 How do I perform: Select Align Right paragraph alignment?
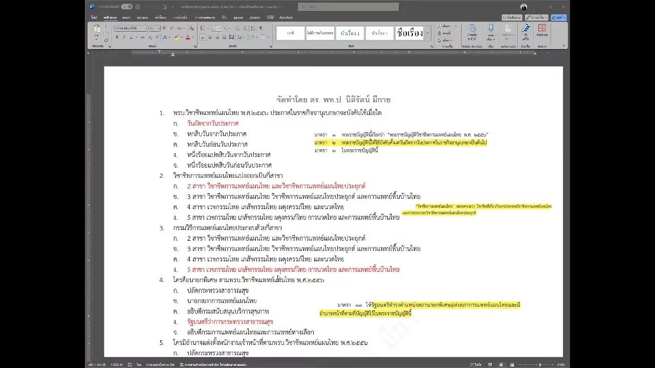click(217, 37)
